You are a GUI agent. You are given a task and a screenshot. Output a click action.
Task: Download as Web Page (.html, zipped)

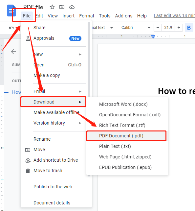[127, 157]
